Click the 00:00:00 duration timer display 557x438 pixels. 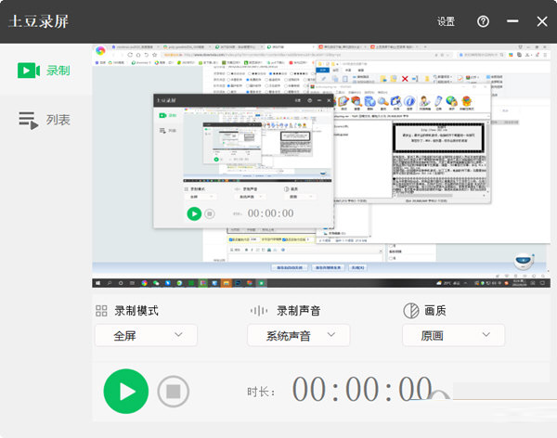point(362,390)
